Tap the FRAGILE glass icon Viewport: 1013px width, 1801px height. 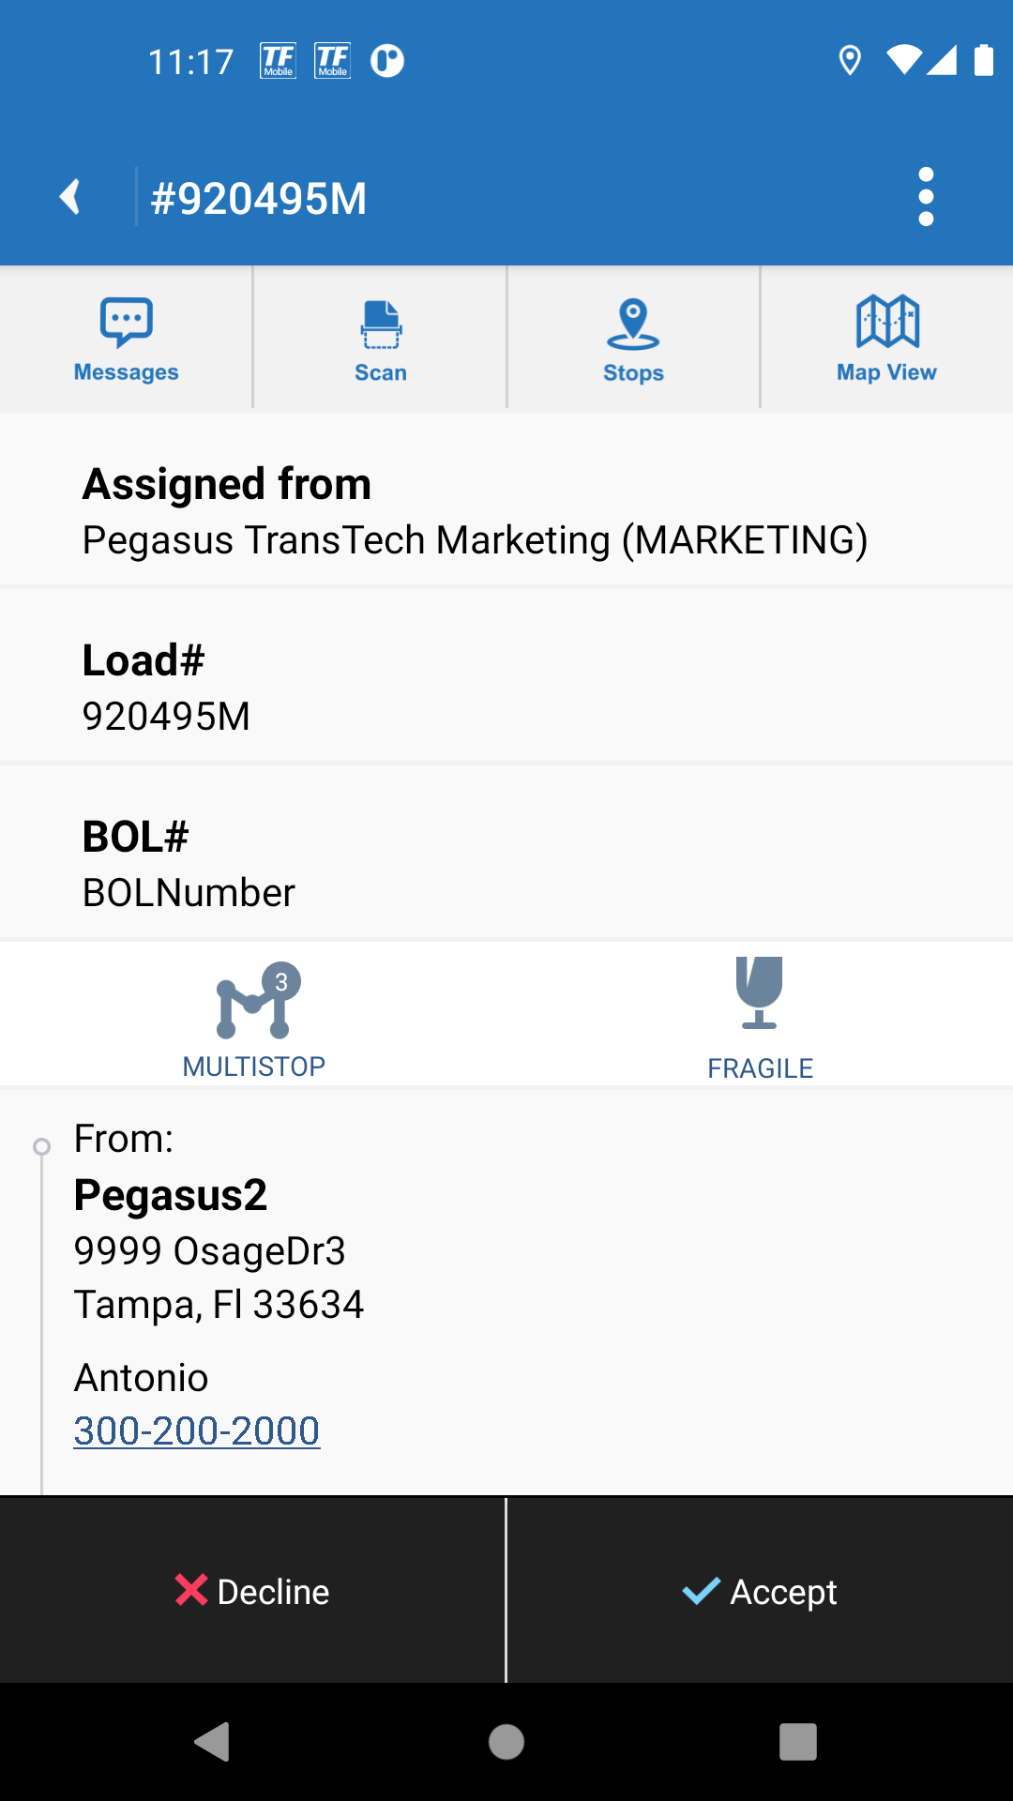pyautogui.click(x=760, y=992)
